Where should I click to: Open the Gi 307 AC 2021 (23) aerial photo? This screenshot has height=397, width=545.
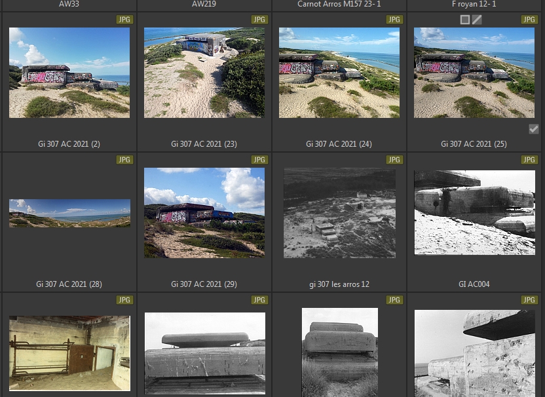click(204, 72)
